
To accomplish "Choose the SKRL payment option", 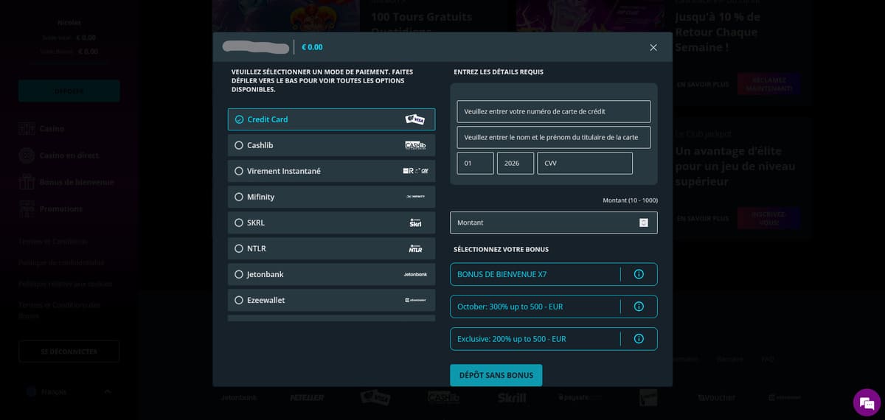I will [x=331, y=223].
